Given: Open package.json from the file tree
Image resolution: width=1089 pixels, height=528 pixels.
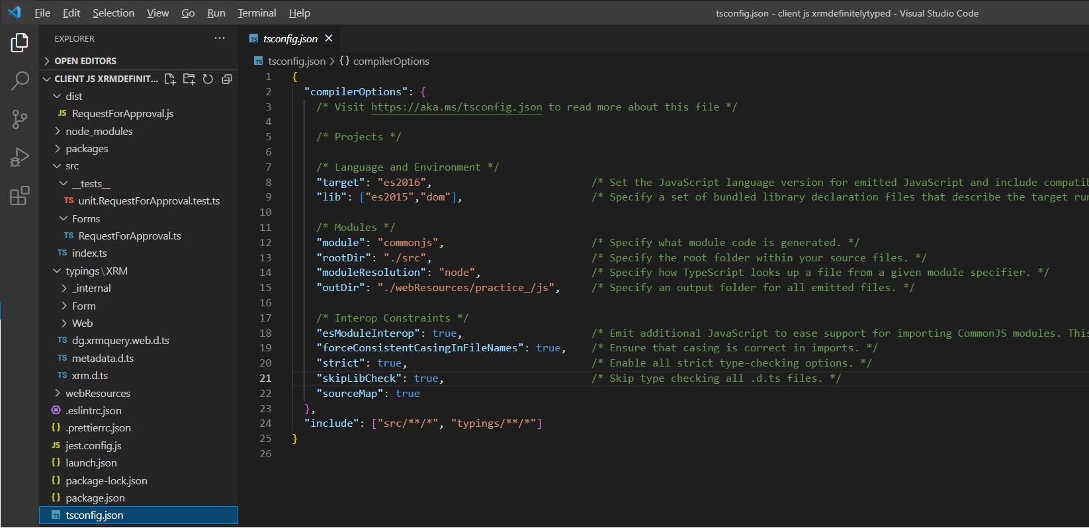Looking at the screenshot, I should [x=95, y=498].
